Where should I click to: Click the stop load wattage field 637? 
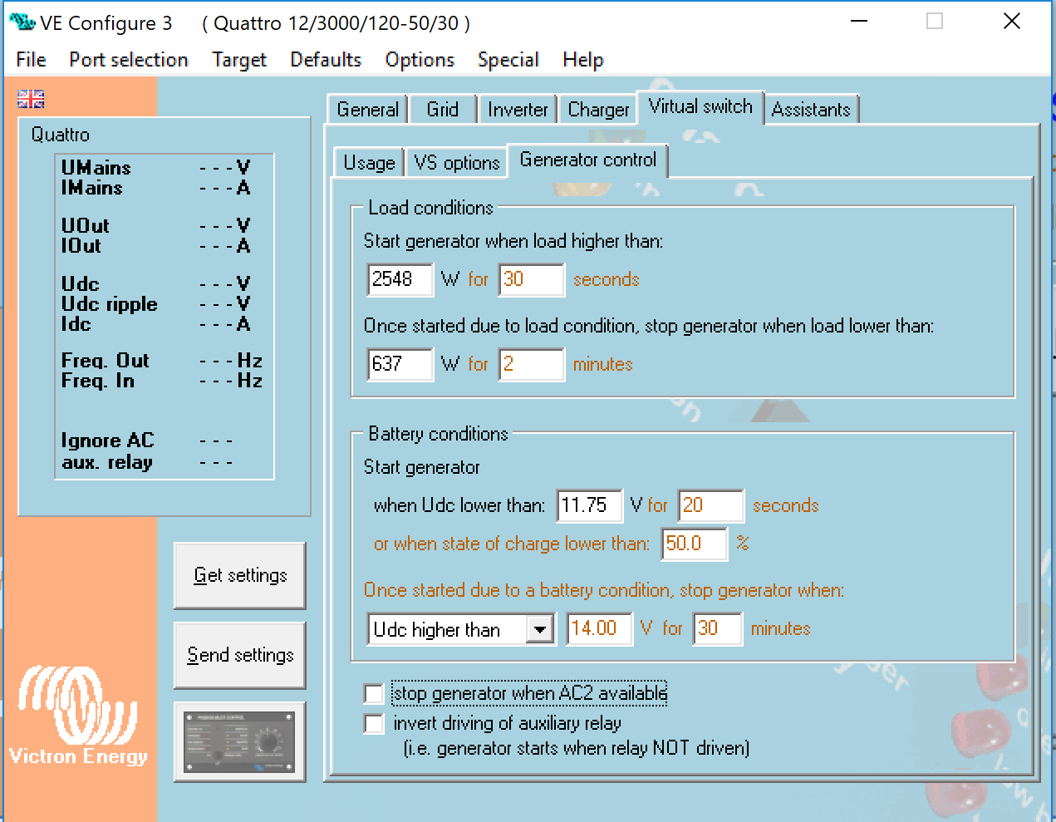pyautogui.click(x=400, y=364)
